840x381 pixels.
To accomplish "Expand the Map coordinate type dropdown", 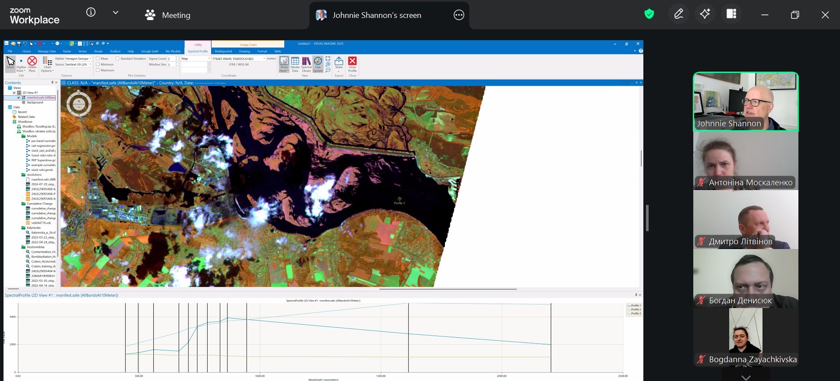I will [196, 59].
